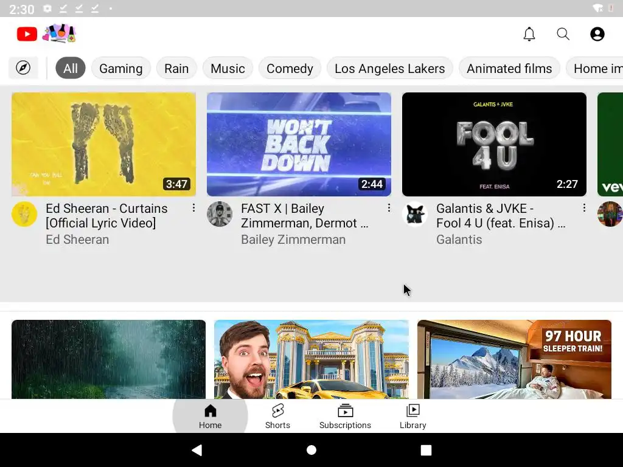Select the partially visible Home im chip
Screen dimensions: 623x467
pyautogui.click(x=594, y=68)
